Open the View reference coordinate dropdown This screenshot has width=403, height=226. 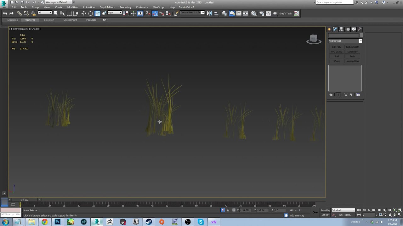click(115, 13)
